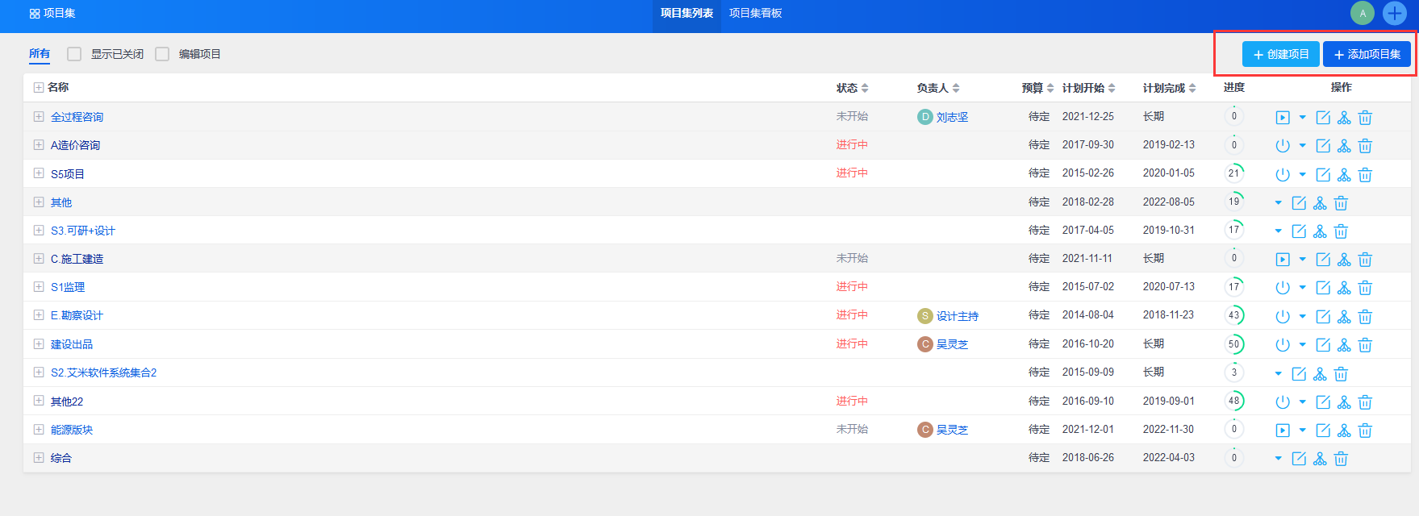
Task: Expand the E.勘察设计 tree row
Action: [39, 315]
